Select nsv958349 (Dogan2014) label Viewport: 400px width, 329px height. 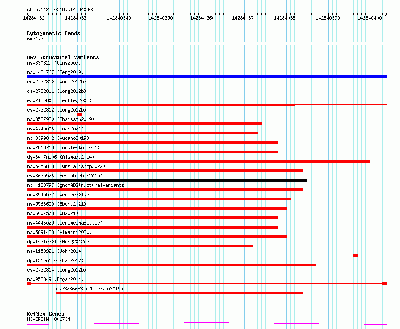55,279
